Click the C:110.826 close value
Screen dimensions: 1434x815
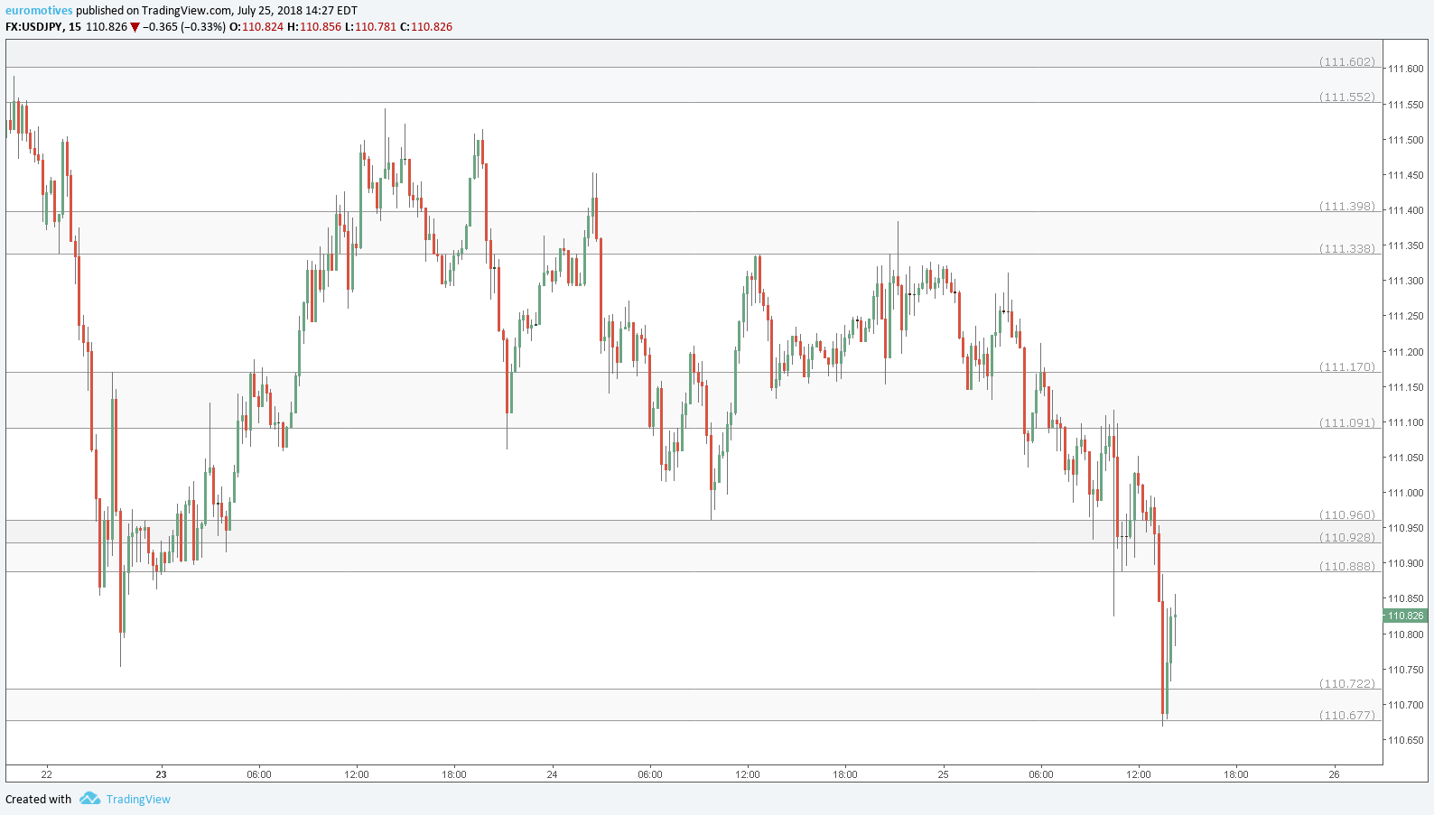tap(426, 27)
